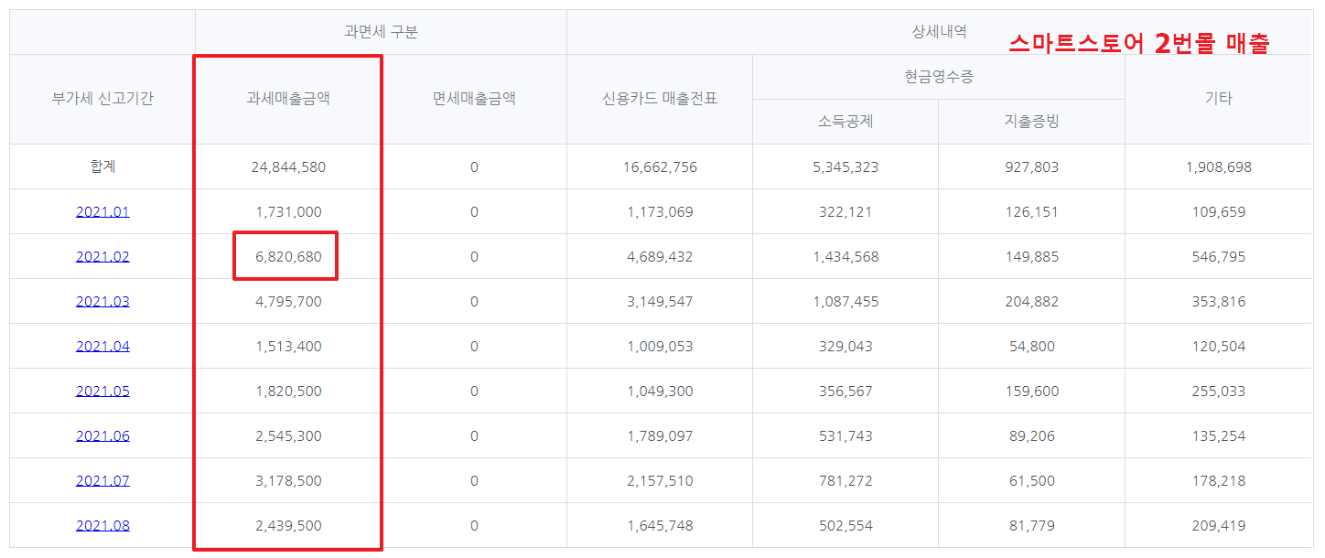The image size is (1325, 558).
Task: Click the 지출증빙 sub-header
Action: pyautogui.click(x=1031, y=122)
